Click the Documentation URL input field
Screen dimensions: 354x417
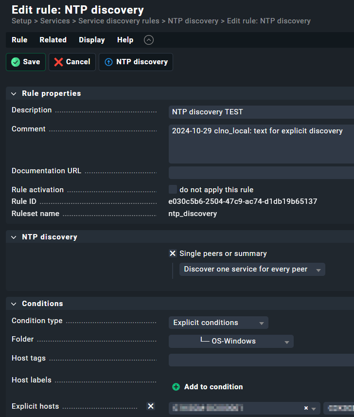tap(261, 172)
